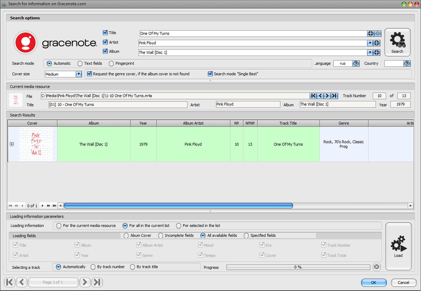The height and width of the screenshot is (291, 421).
Task: Go to last file in media resource navigation
Action: [x=334, y=96]
